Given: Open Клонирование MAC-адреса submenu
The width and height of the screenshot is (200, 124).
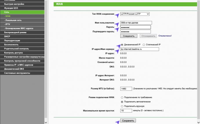Looking at the screenshot, I should tap(22, 28).
